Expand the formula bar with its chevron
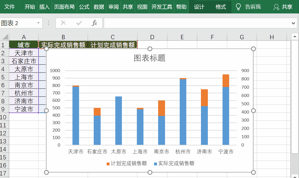Screen dimensions: 299x178 point(293,23)
